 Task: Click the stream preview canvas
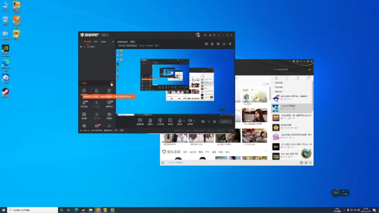175,82
